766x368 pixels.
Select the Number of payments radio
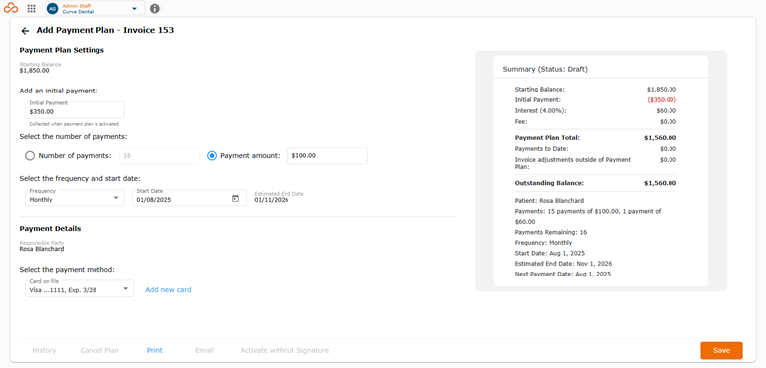(30, 156)
